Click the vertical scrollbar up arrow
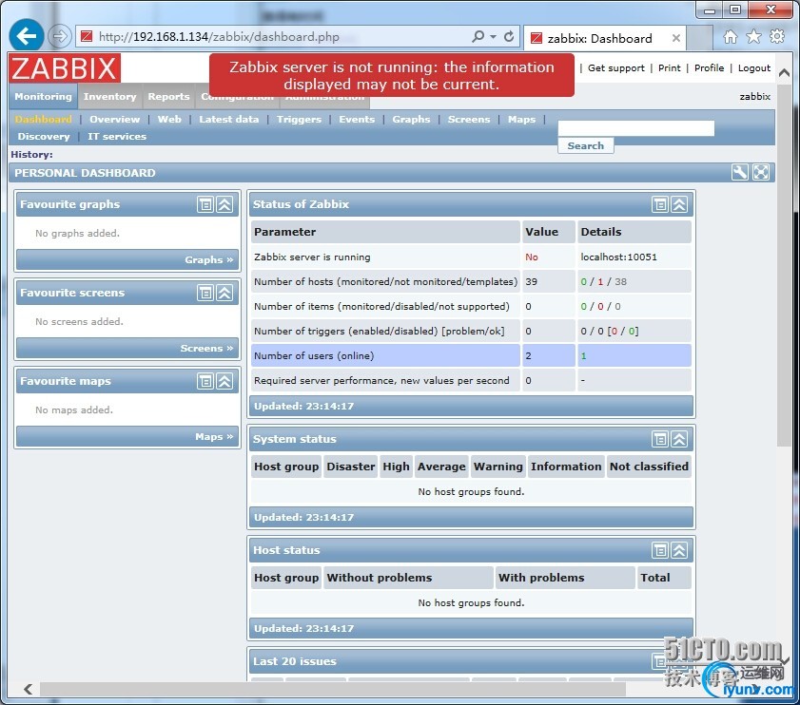 [784, 73]
